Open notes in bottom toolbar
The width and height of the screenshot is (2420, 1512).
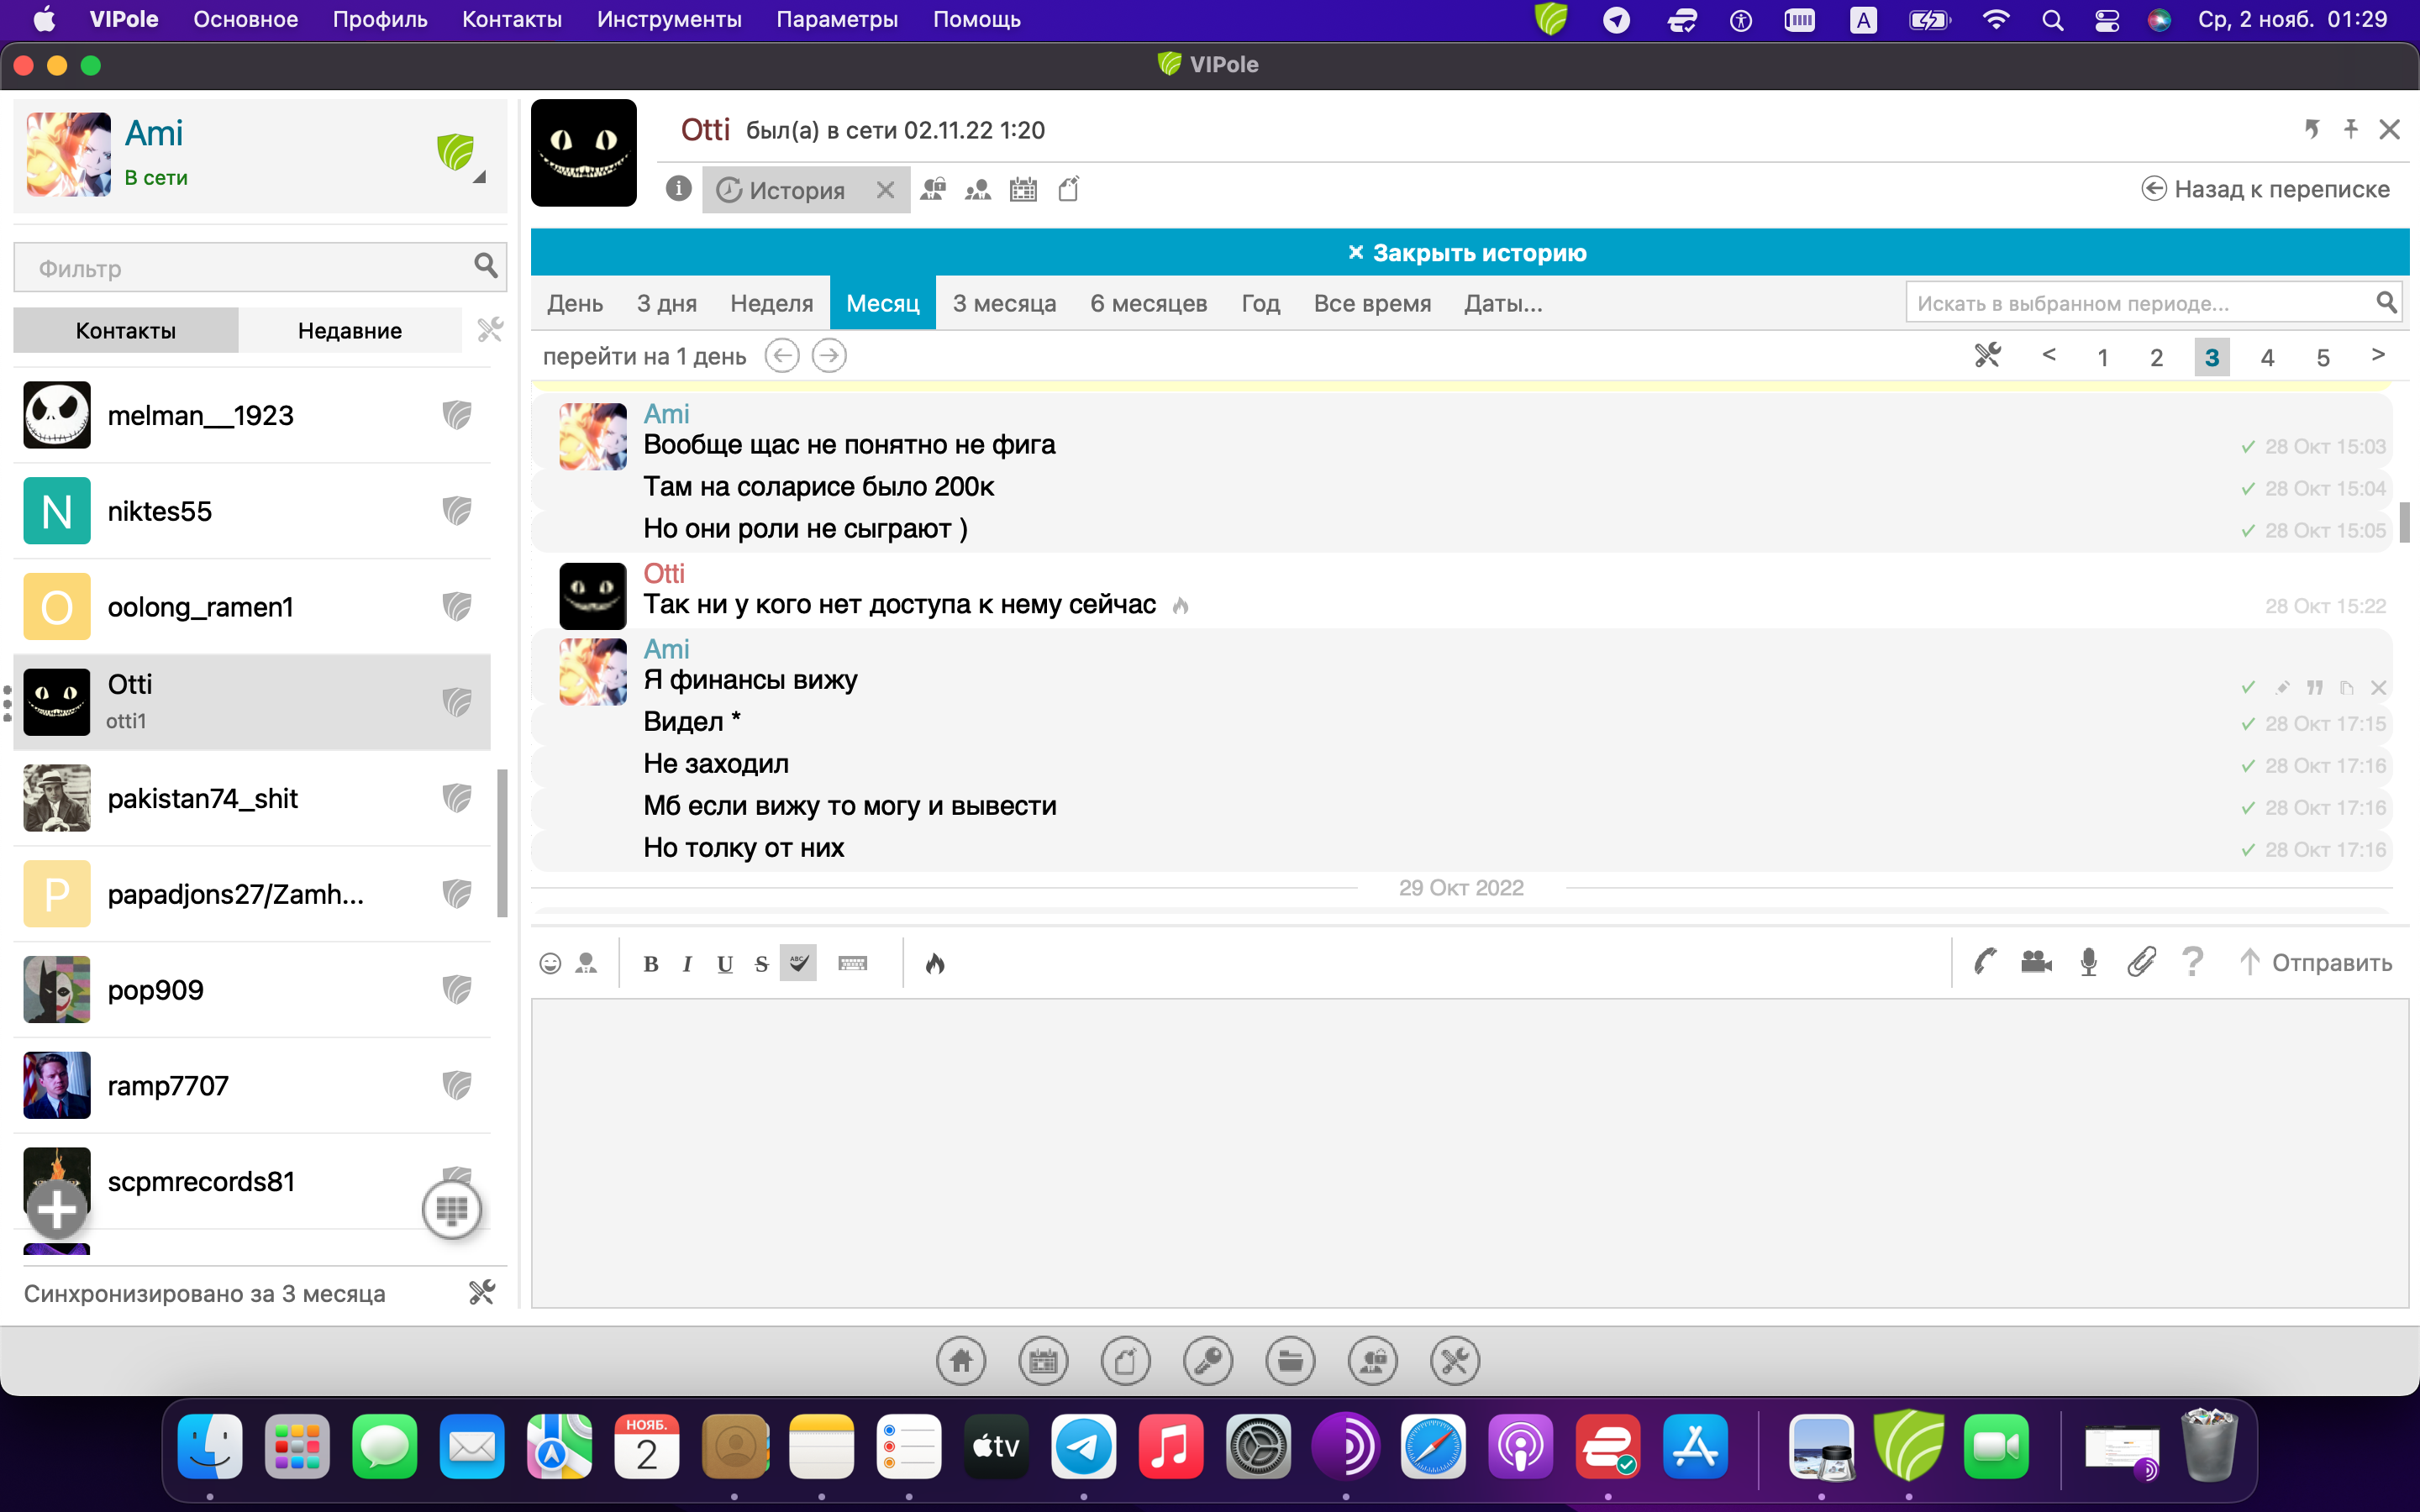coord(1126,1361)
